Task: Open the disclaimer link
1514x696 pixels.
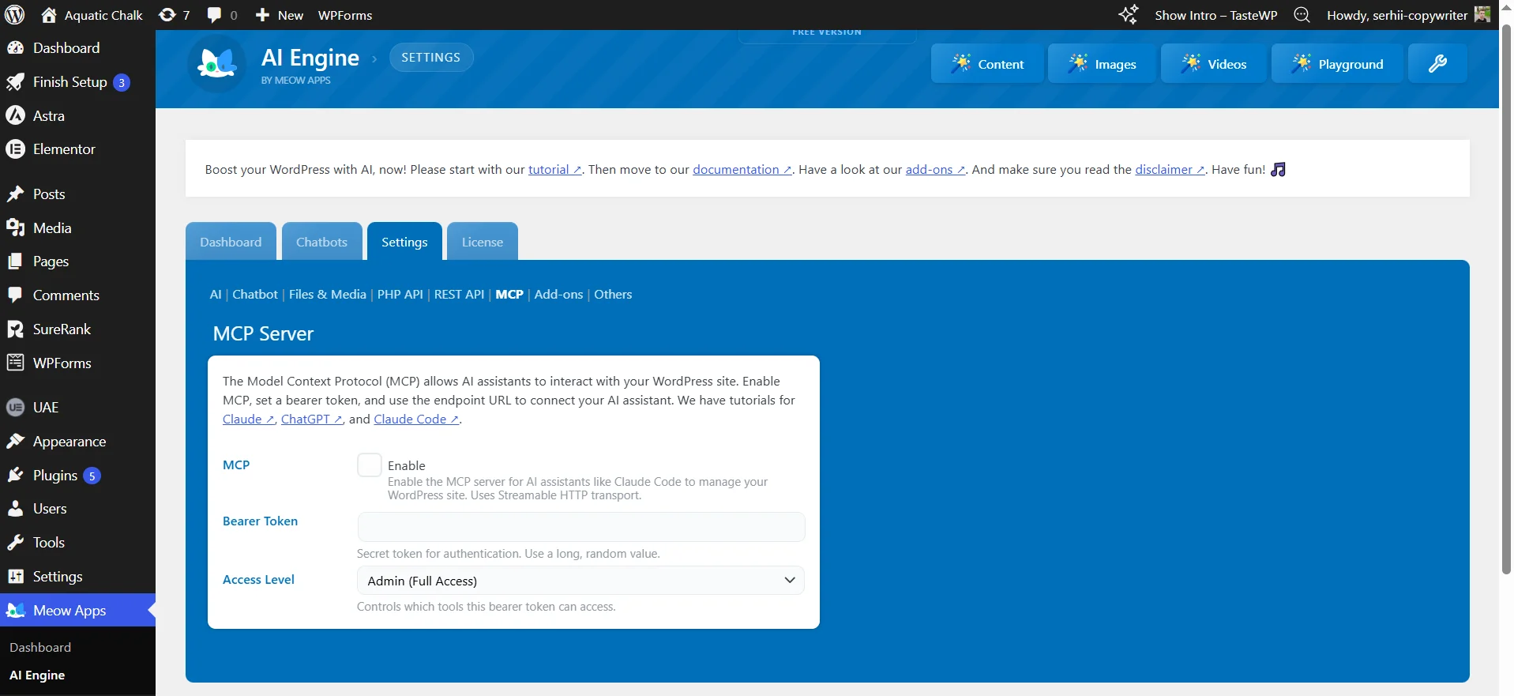Action: click(1170, 170)
